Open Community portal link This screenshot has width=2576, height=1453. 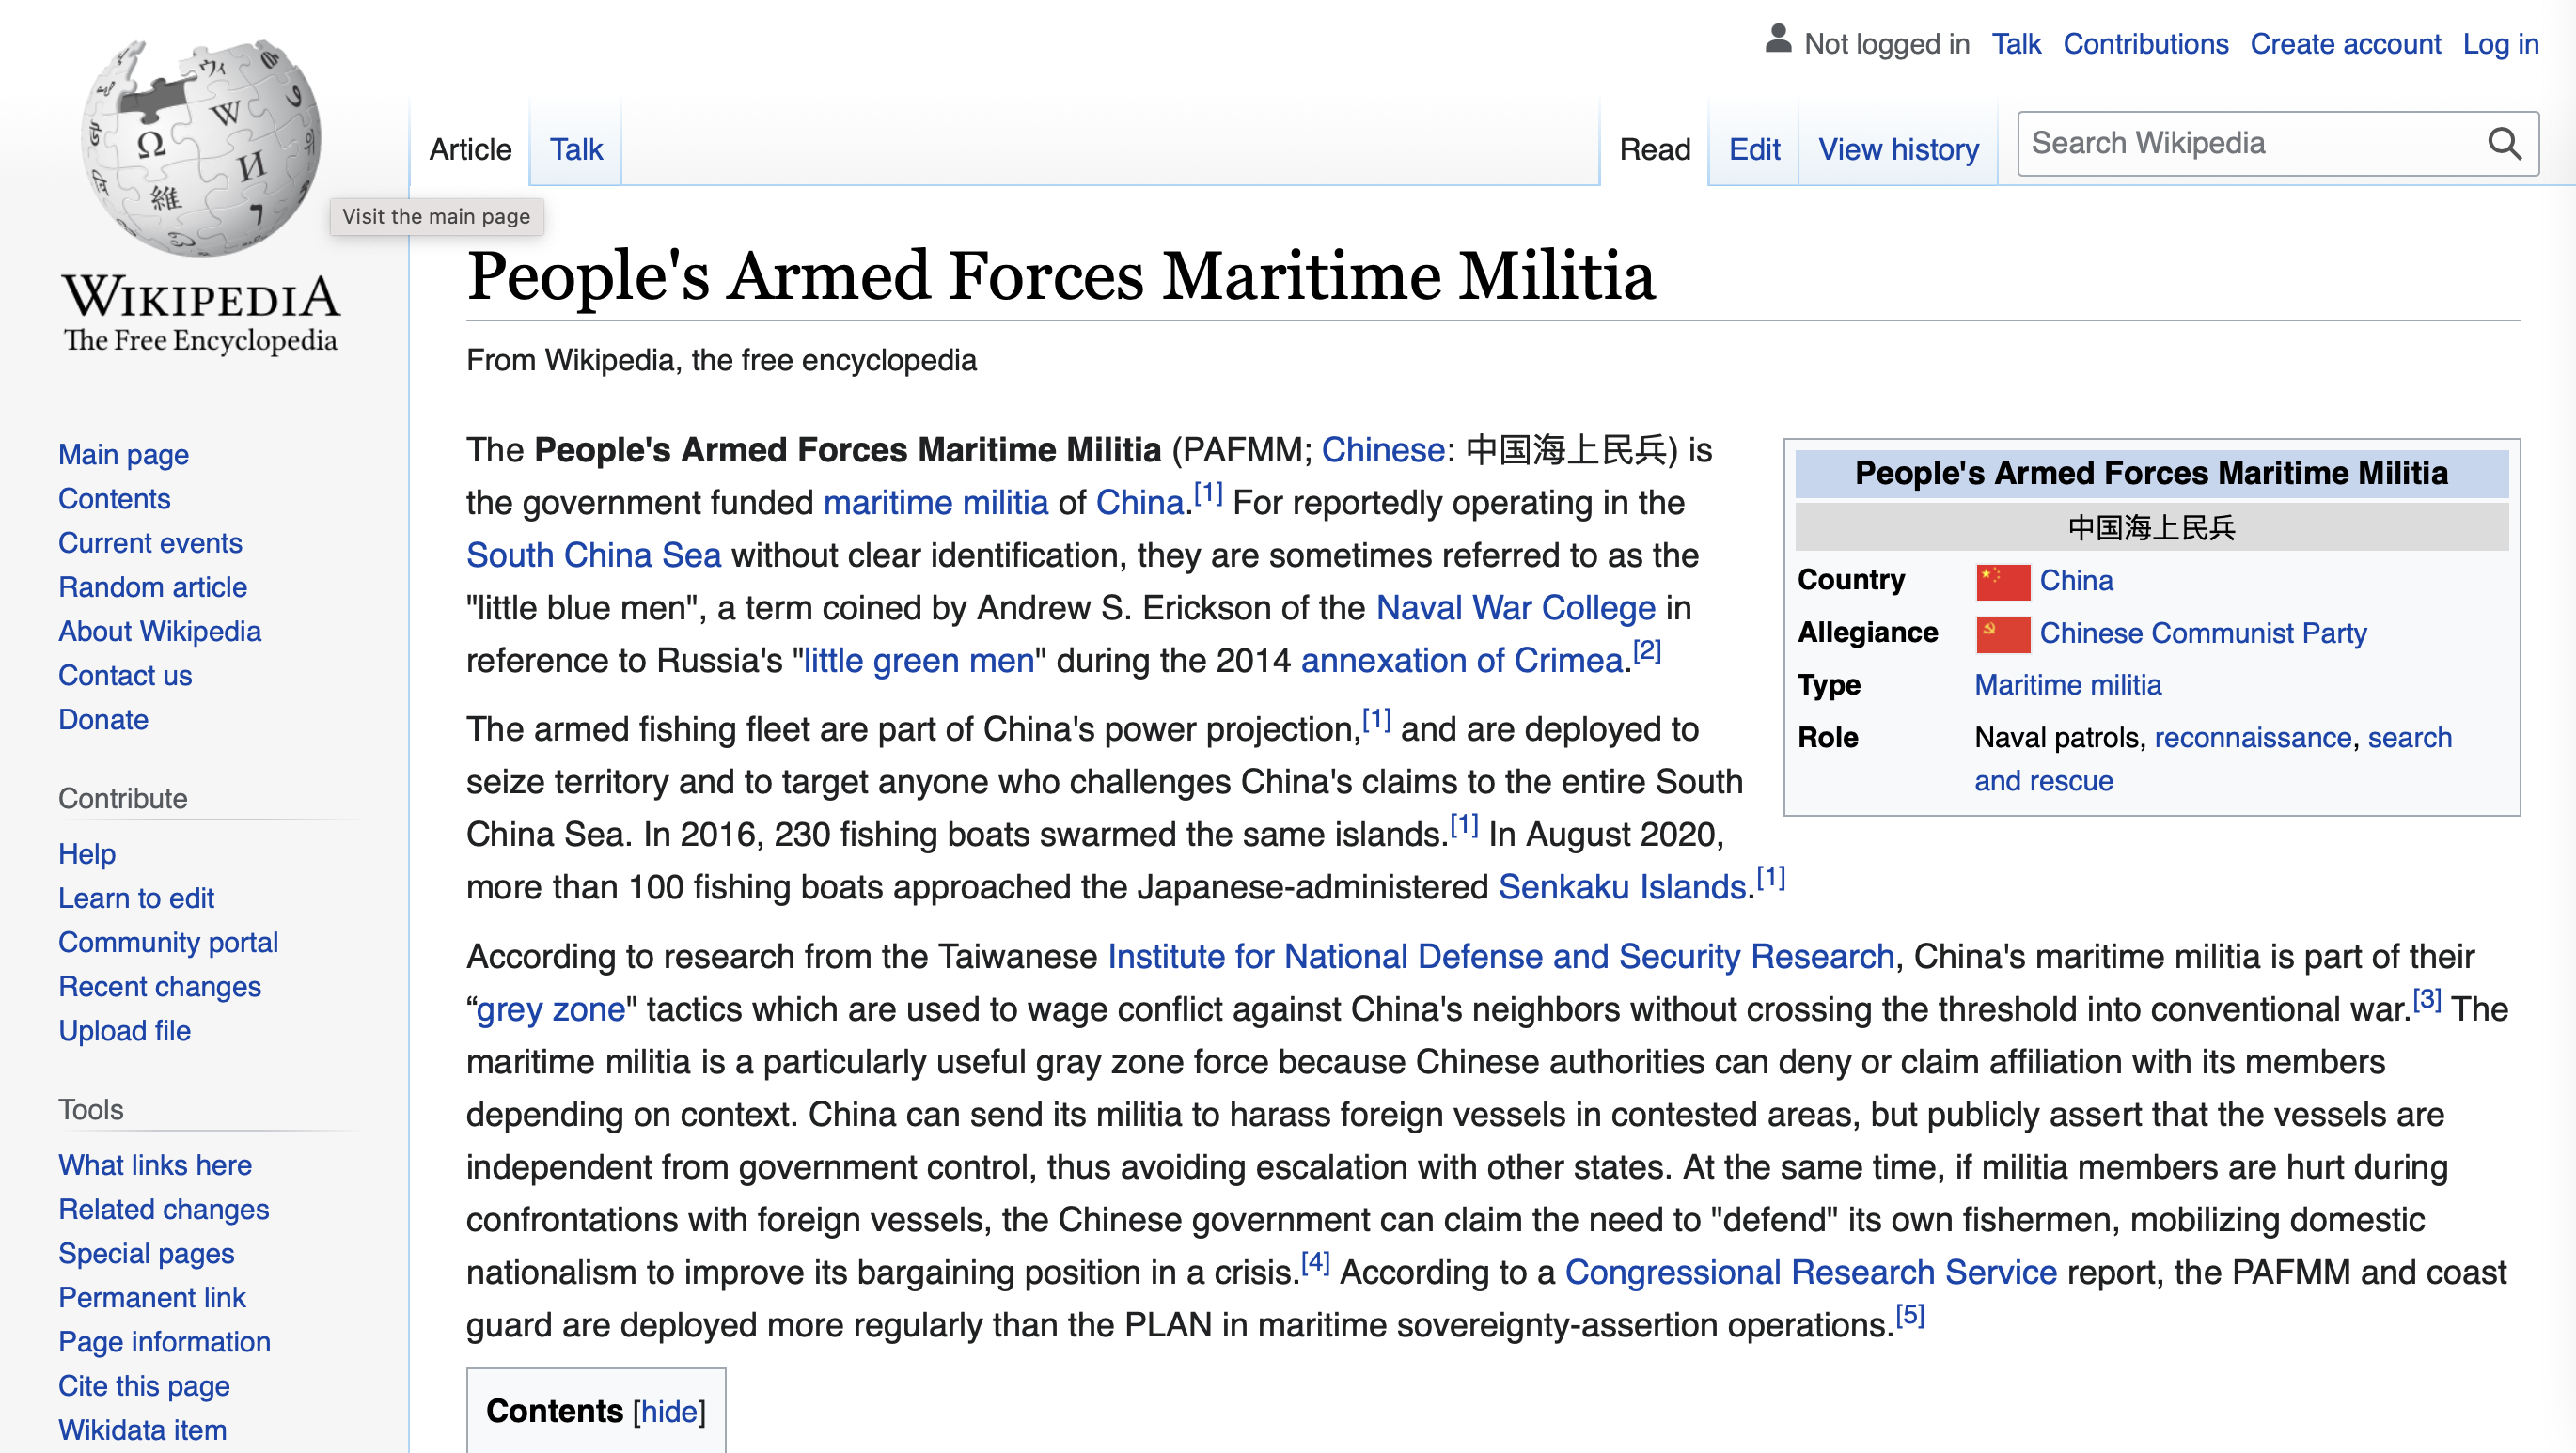click(168, 942)
